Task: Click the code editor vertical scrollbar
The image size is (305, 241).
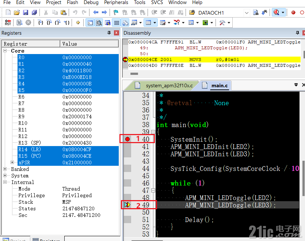Action: (x=303, y=178)
